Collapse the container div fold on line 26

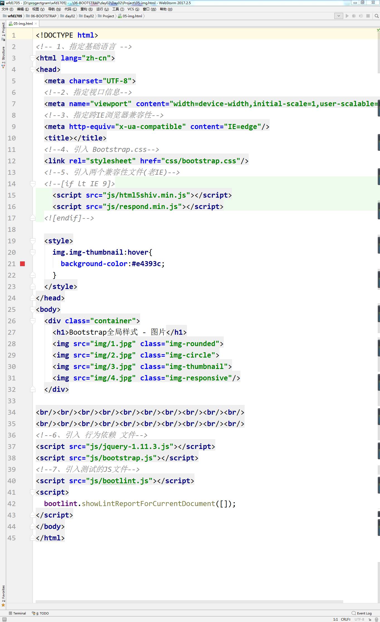[x=33, y=321]
